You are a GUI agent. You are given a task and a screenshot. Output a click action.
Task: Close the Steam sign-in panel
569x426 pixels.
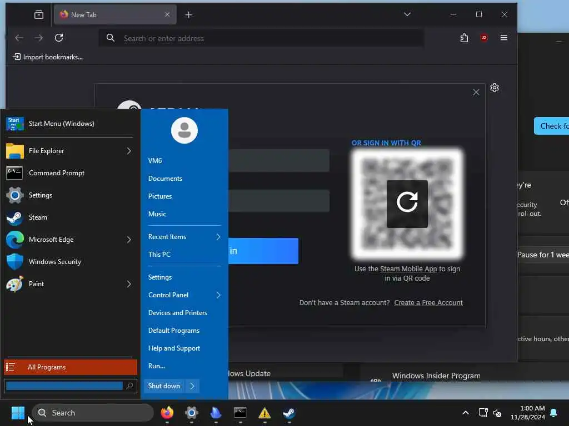click(x=476, y=93)
